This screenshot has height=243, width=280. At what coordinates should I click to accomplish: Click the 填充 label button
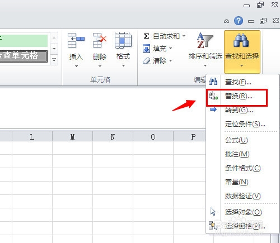click(160, 49)
